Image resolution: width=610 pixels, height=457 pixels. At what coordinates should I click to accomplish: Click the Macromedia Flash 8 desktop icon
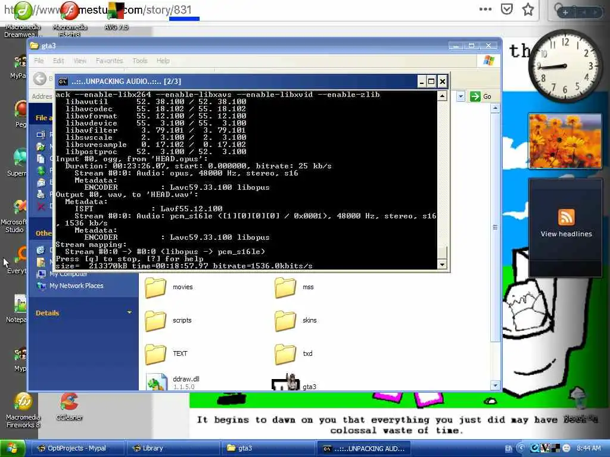[x=69, y=11]
